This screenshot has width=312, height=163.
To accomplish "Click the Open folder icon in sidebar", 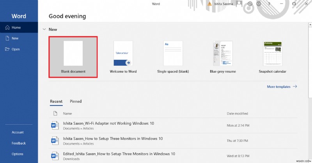I will 7,49.
